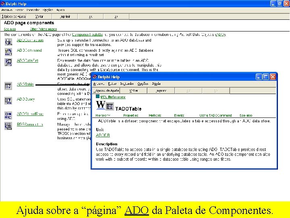
Task: Open Ajuda menu in main window
Action: pos(60,10)
